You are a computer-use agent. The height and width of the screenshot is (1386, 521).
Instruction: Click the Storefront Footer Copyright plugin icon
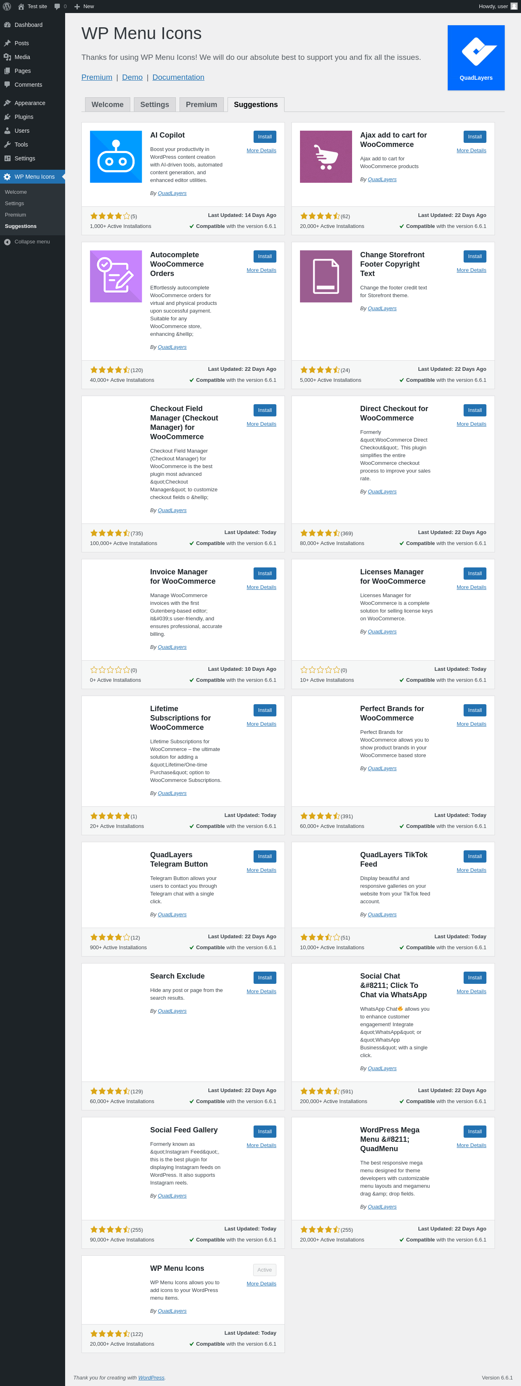(x=326, y=276)
